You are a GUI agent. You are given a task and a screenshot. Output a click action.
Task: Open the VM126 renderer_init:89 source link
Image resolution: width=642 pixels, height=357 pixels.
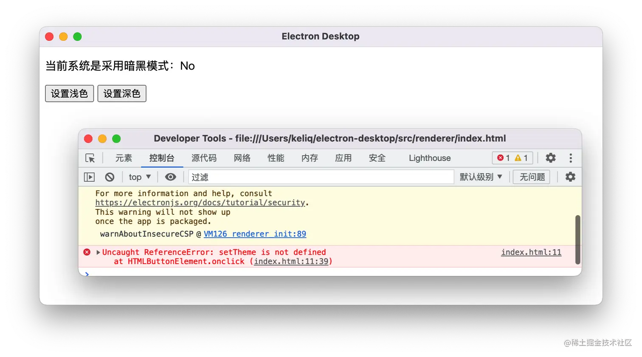(255, 234)
